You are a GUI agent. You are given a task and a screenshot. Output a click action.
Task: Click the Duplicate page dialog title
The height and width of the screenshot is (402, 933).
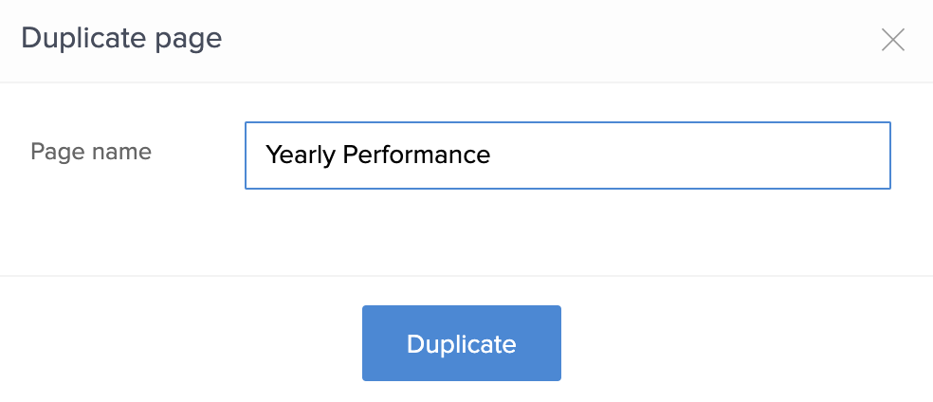pyautogui.click(x=121, y=39)
